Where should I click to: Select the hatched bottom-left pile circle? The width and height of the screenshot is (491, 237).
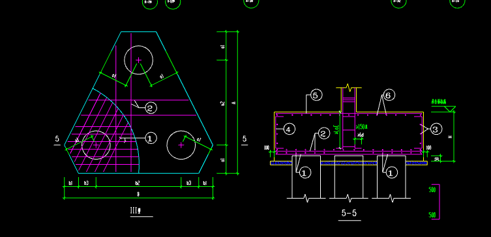tap(96, 145)
